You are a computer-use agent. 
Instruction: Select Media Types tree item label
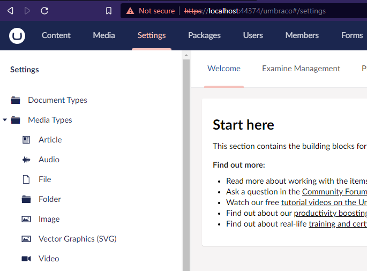pyautogui.click(x=50, y=120)
